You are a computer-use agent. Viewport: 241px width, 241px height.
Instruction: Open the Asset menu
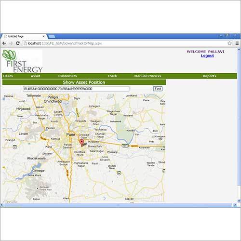[x=36, y=76]
